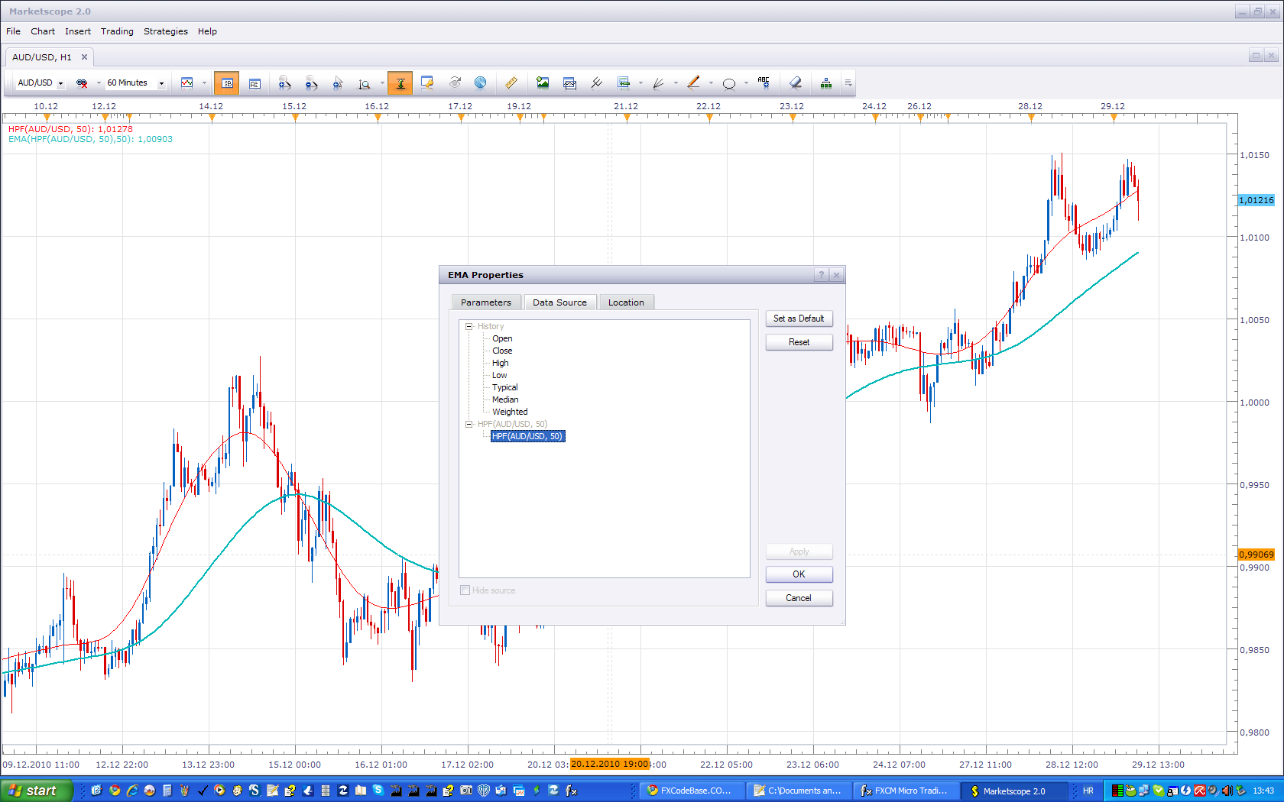The height and width of the screenshot is (802, 1284).
Task: Select the eraser tool in toolbar
Action: click(796, 83)
